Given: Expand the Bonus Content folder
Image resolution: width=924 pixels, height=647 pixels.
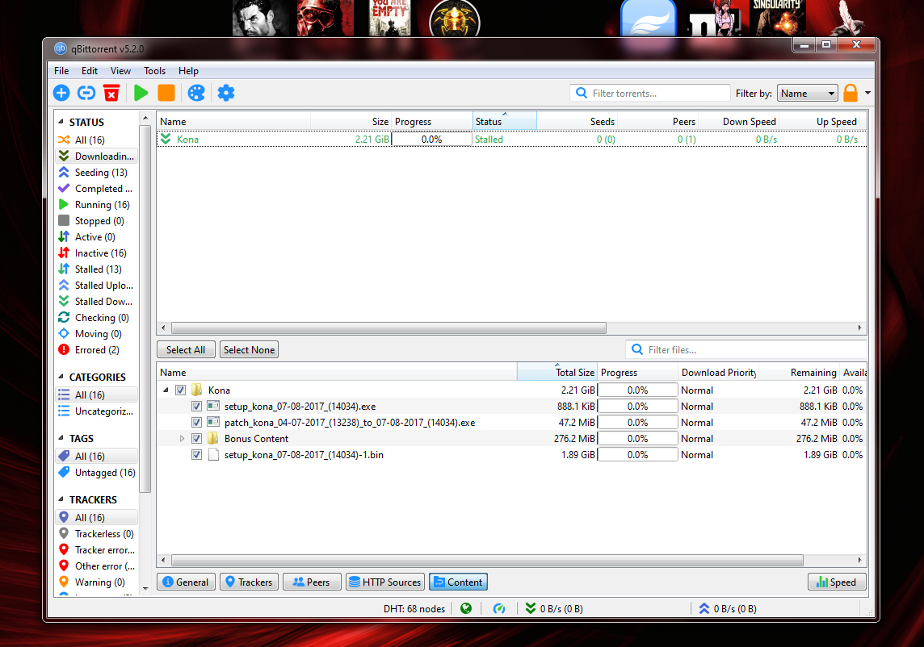Looking at the screenshot, I should [x=182, y=439].
